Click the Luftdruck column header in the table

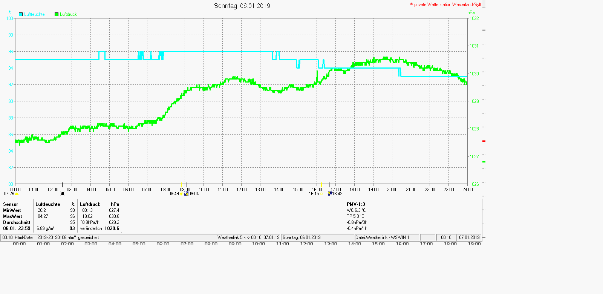(x=90, y=204)
